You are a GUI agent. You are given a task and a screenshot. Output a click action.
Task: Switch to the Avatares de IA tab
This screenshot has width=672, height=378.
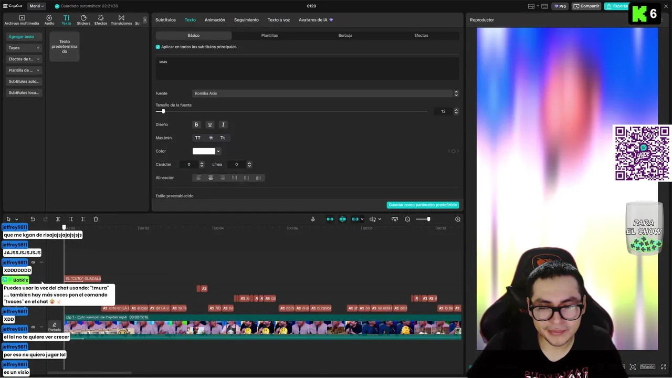(x=316, y=20)
